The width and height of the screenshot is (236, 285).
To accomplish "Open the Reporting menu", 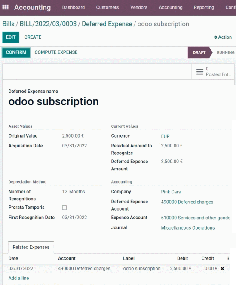I will [204, 7].
